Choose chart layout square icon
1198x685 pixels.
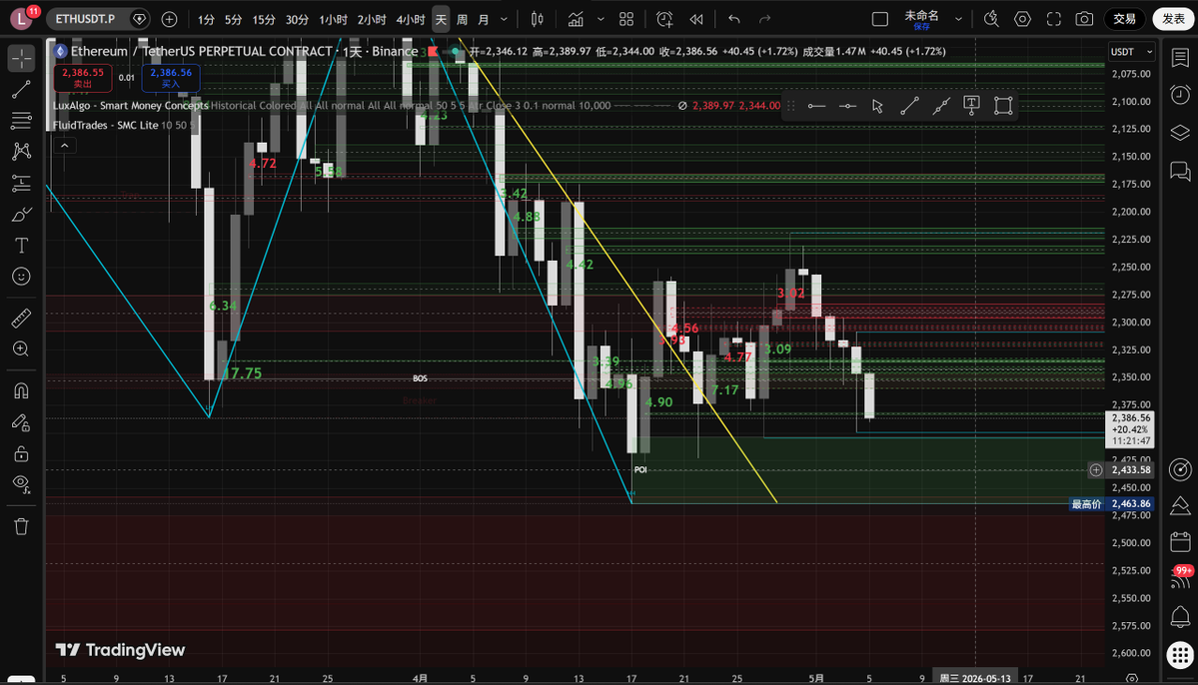880,19
